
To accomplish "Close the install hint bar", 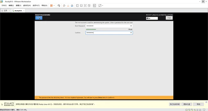I will tap(206, 102).
